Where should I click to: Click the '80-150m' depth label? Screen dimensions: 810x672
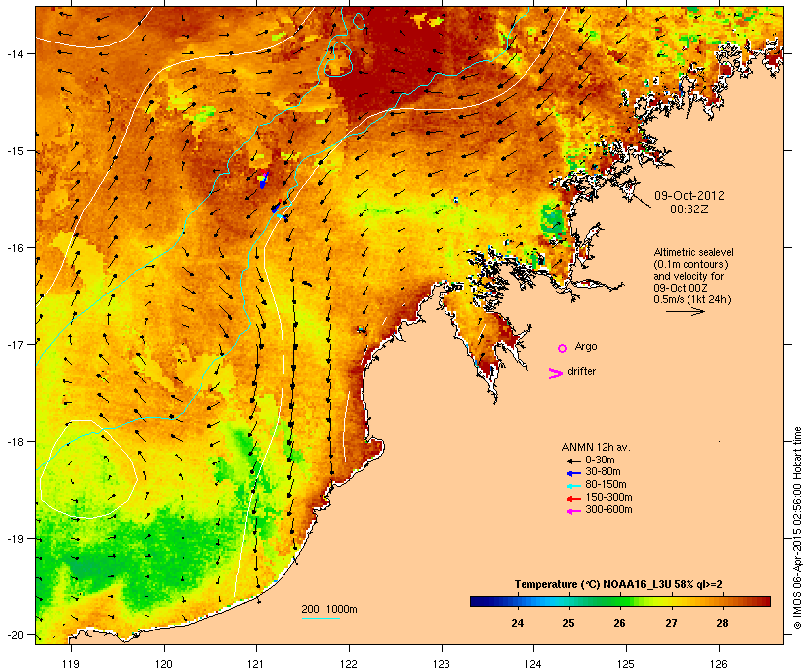point(606,485)
